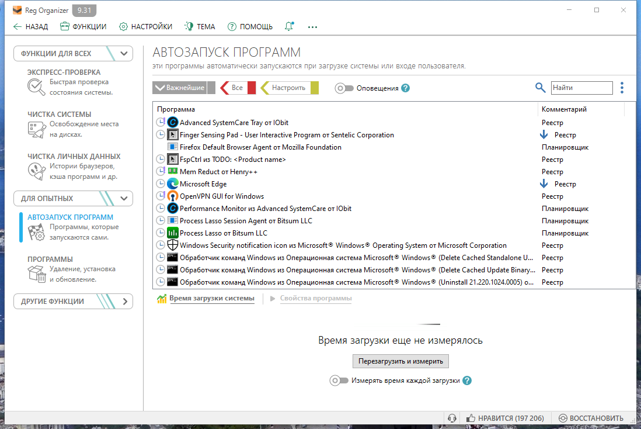Screen dimensions: 641x429
Task: Click the Notifications help question mark
Action: (405, 88)
